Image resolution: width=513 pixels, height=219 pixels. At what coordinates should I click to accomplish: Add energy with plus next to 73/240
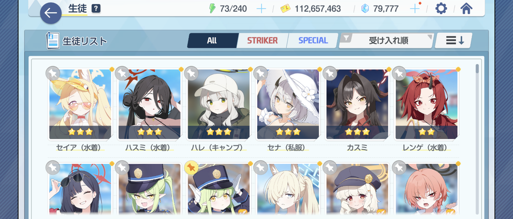click(x=261, y=9)
